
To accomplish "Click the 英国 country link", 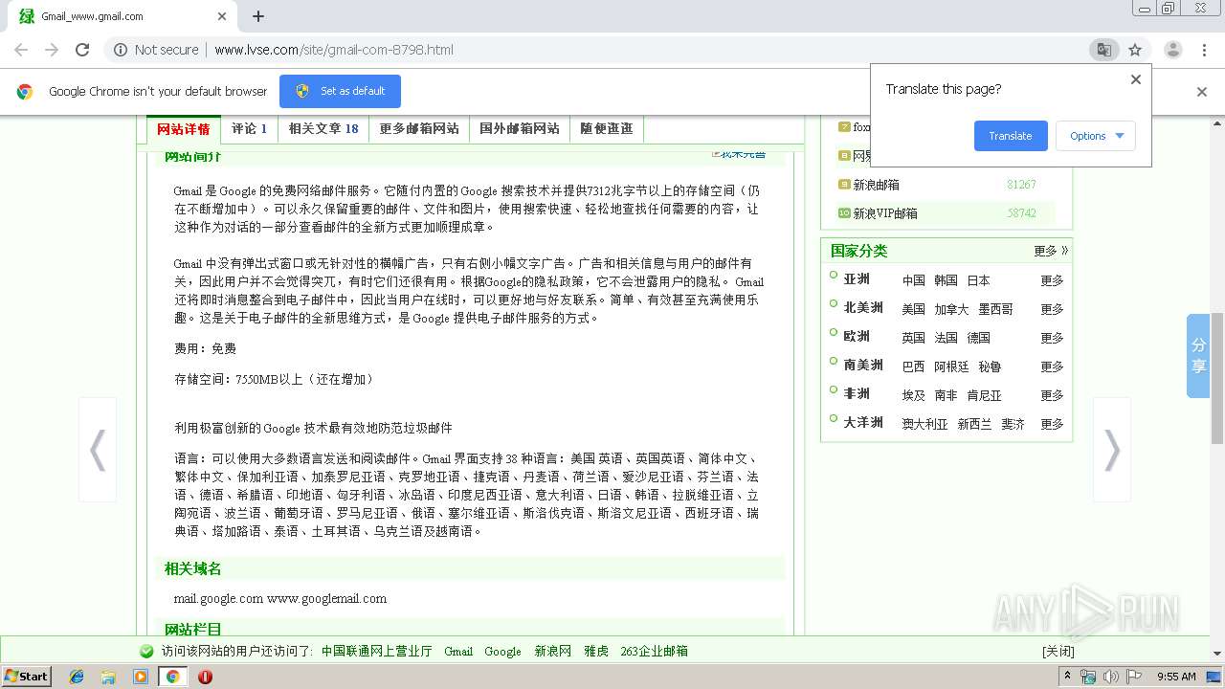I will 914,338.
